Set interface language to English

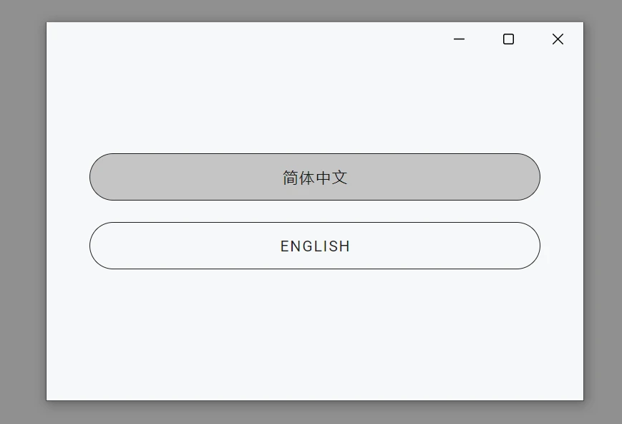coord(315,246)
